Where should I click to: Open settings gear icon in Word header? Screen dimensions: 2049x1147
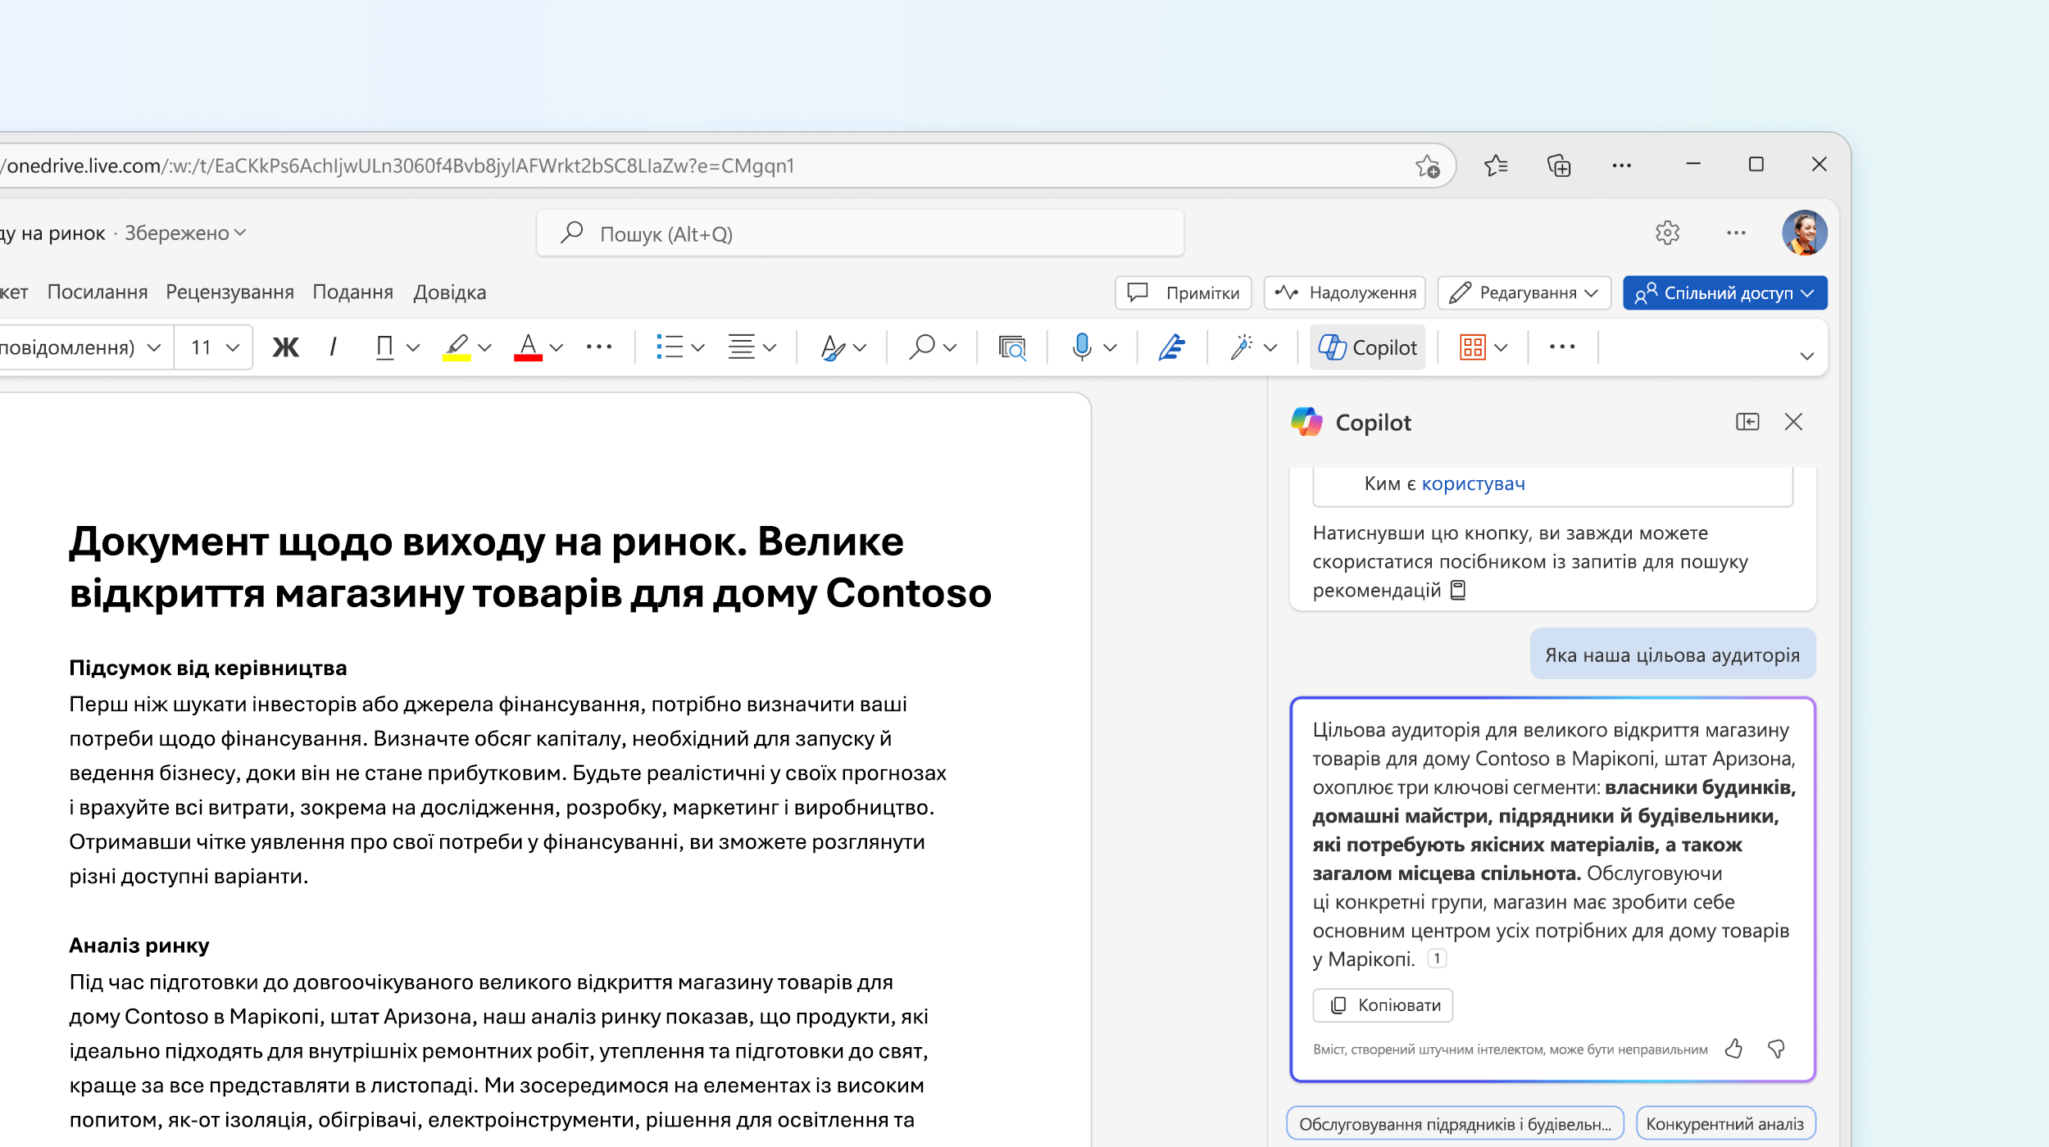pyautogui.click(x=1667, y=233)
